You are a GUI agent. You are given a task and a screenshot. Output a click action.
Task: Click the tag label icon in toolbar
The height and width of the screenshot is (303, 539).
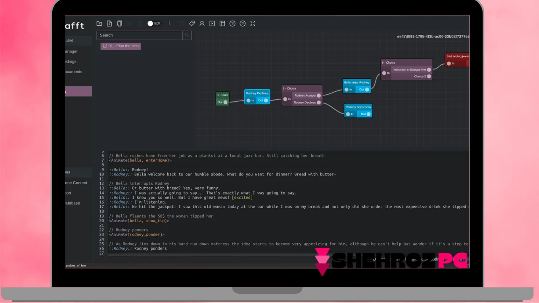click(192, 24)
